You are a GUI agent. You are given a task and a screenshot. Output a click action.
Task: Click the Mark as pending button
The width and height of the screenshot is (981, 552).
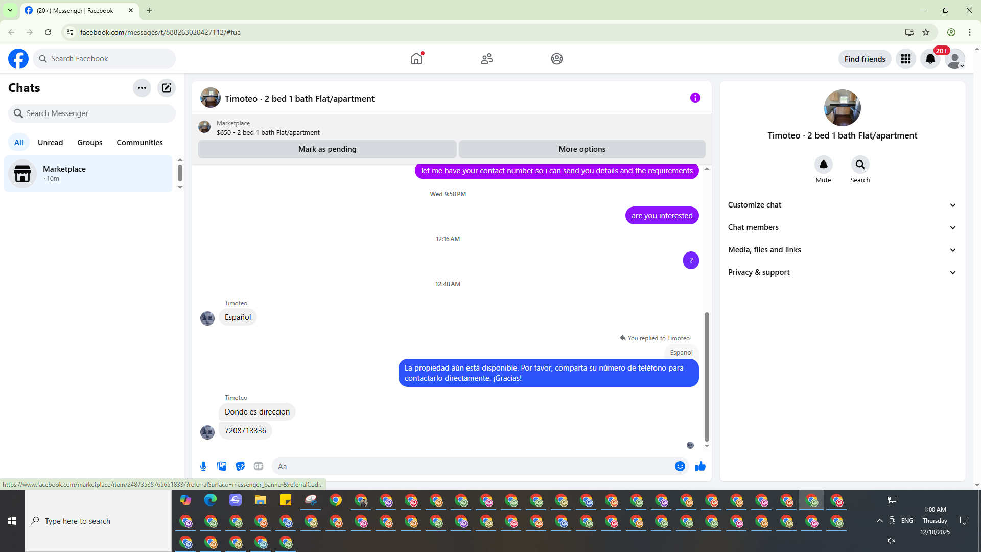click(x=327, y=149)
